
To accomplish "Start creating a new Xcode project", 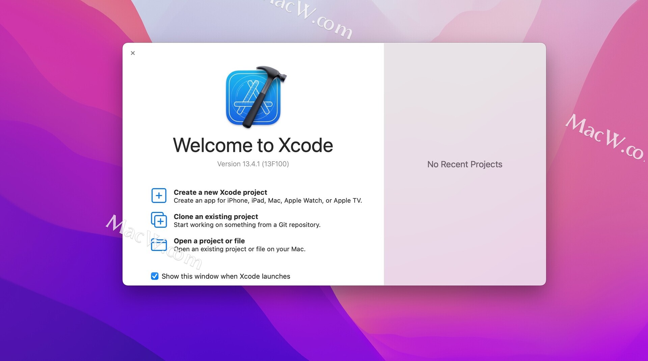I will point(220,192).
